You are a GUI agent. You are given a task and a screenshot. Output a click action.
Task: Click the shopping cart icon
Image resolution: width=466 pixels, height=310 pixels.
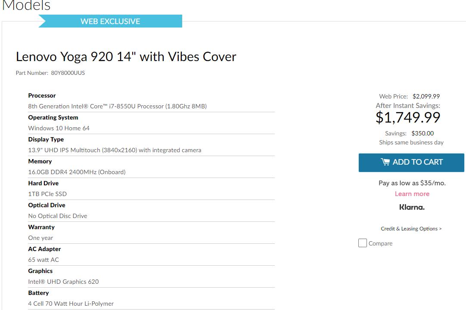click(x=385, y=162)
